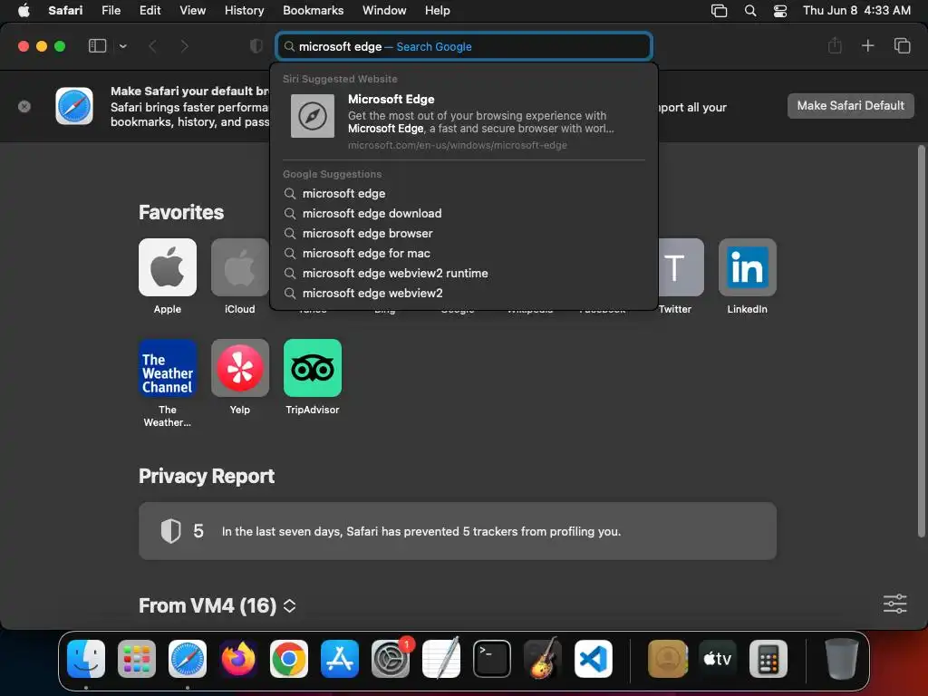Pick 'microsoft edge webview2' suggestion

point(465,293)
